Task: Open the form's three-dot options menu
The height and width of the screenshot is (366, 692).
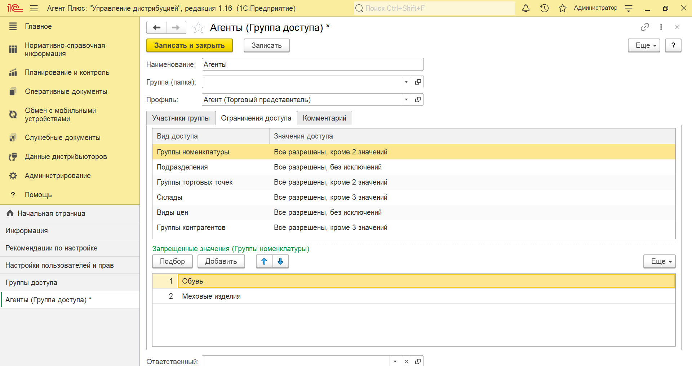Action: pyautogui.click(x=661, y=27)
